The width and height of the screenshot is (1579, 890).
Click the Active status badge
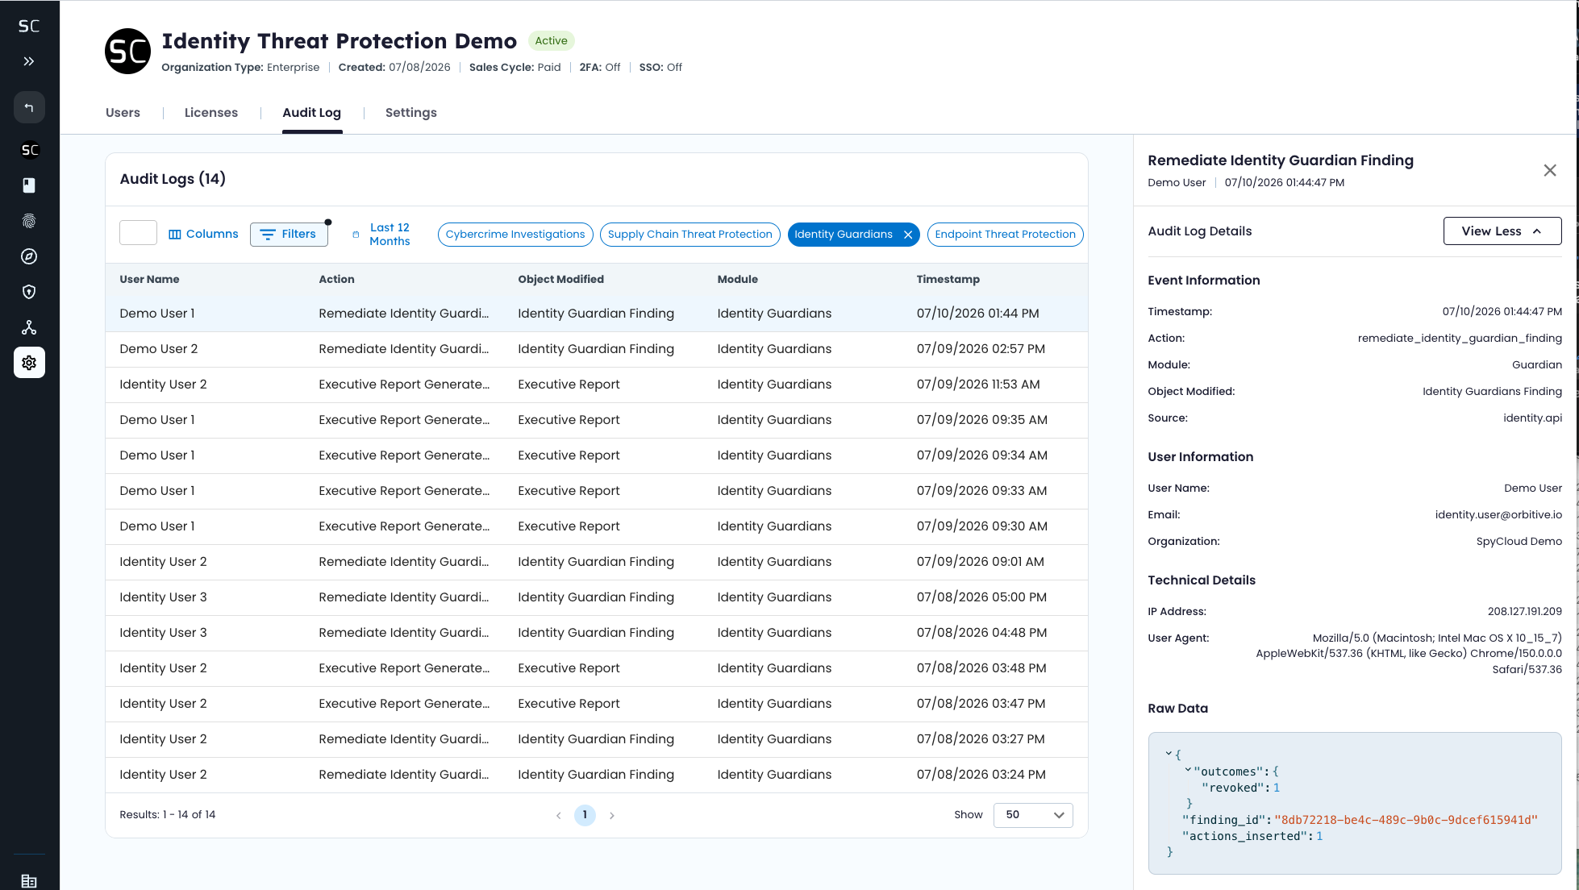[552, 41]
